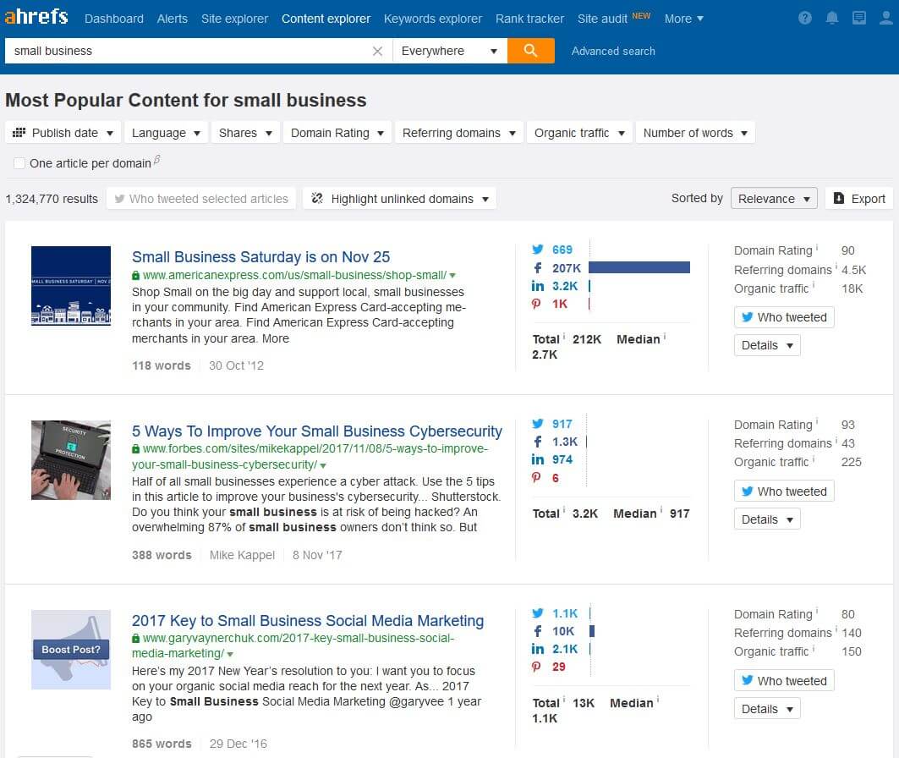Screen dimensions: 899x758
Task: Click the info icon beside Domain Rating 90
Action: (x=818, y=249)
